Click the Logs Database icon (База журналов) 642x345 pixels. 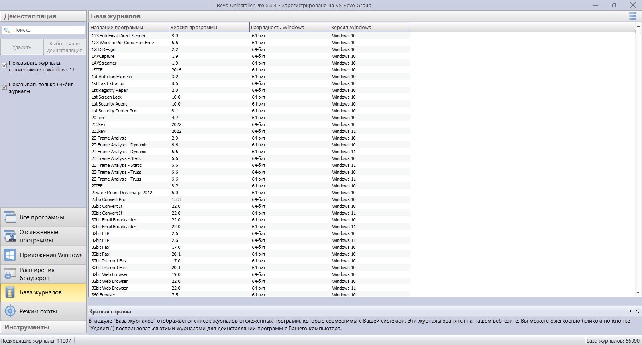pos(10,292)
